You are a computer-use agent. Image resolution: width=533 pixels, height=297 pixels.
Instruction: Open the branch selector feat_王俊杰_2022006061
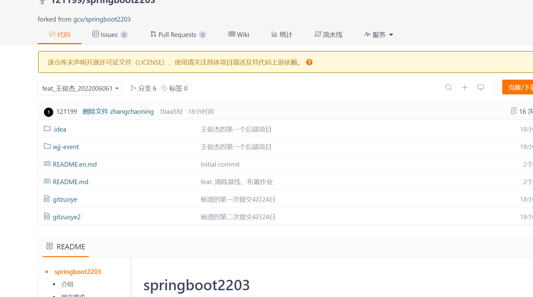[80, 88]
